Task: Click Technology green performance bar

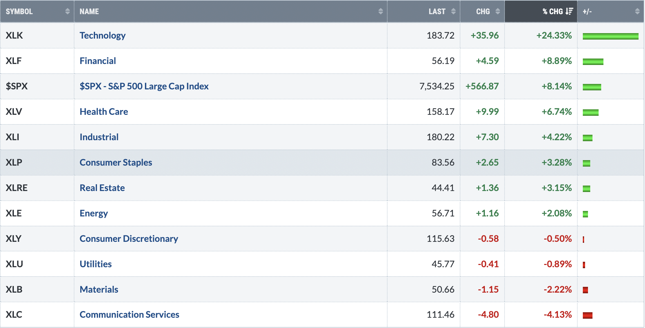Action: [611, 36]
